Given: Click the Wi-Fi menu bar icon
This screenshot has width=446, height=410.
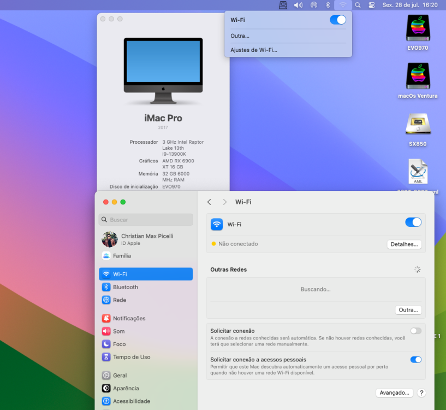Looking at the screenshot, I should pyautogui.click(x=343, y=5).
